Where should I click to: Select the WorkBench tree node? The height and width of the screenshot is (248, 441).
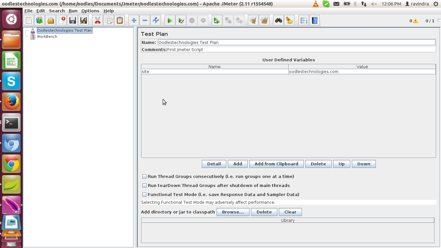click(47, 36)
